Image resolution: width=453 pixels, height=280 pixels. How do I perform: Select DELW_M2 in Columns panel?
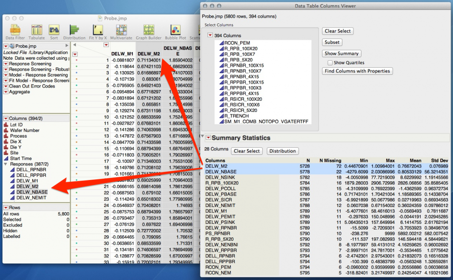[27, 186]
